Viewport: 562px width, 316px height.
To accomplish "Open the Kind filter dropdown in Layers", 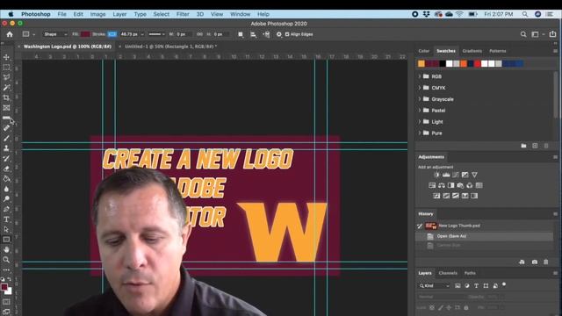I will tap(435, 285).
